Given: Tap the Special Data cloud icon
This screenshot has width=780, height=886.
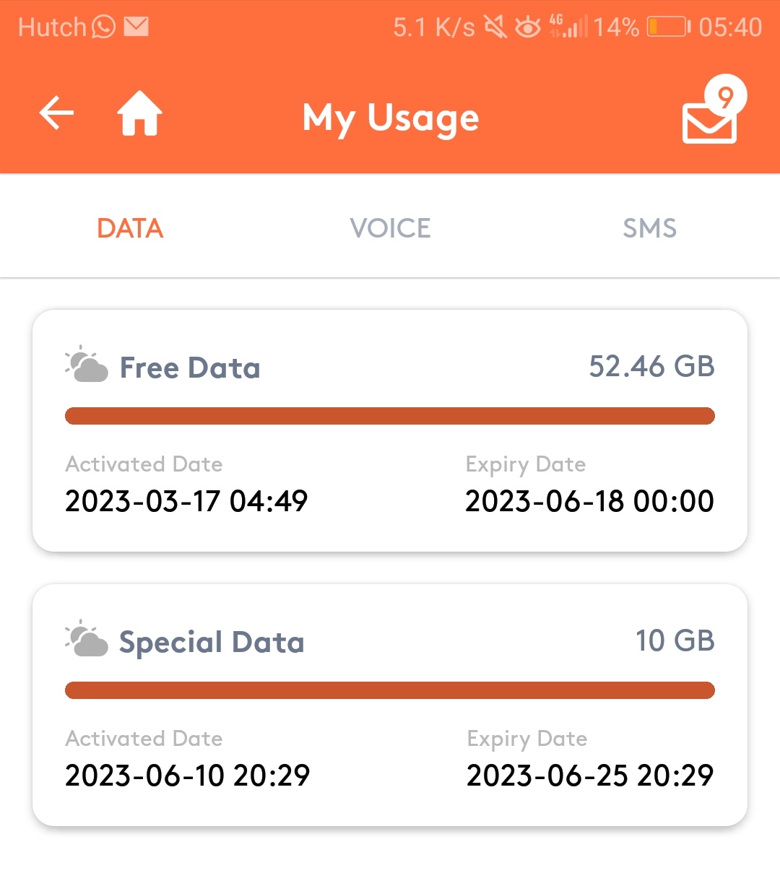Looking at the screenshot, I should (87, 638).
